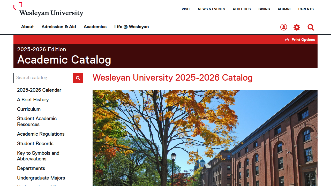Focus the Search catalog field
Image resolution: width=331 pixels, height=186 pixels.
coord(43,78)
